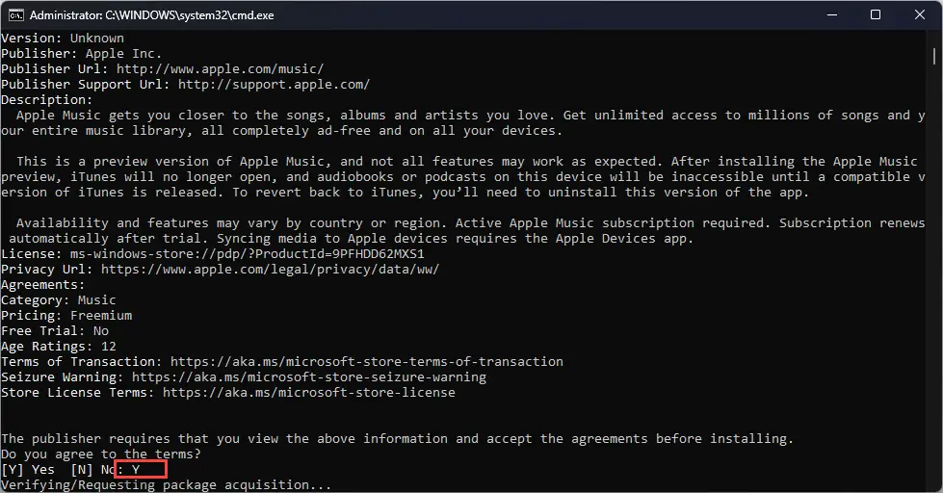Click the cmd.exe icon in title bar
This screenshot has height=493, width=943.
click(x=15, y=15)
